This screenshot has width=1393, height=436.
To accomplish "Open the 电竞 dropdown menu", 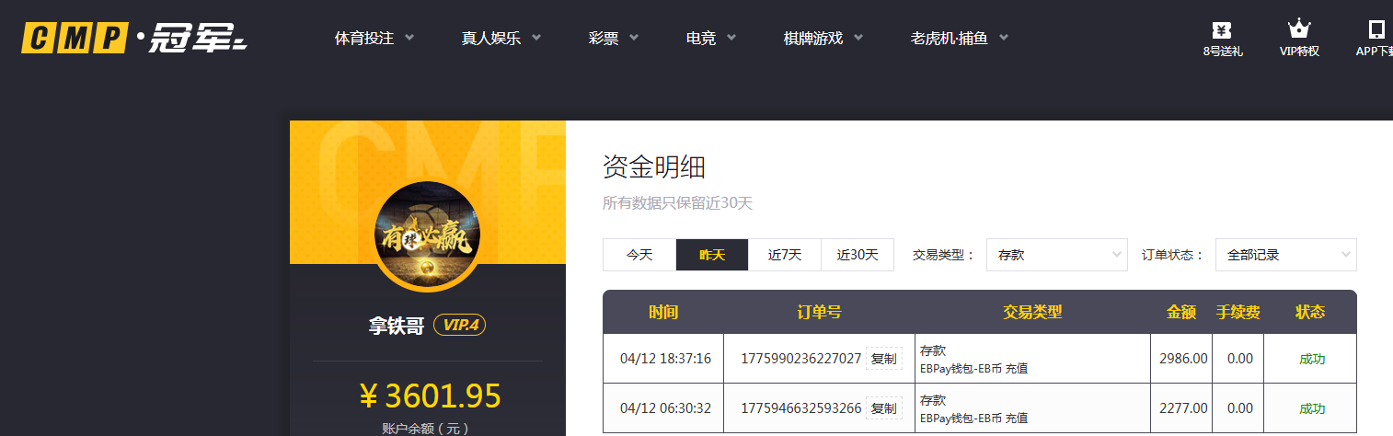I will click(x=711, y=39).
